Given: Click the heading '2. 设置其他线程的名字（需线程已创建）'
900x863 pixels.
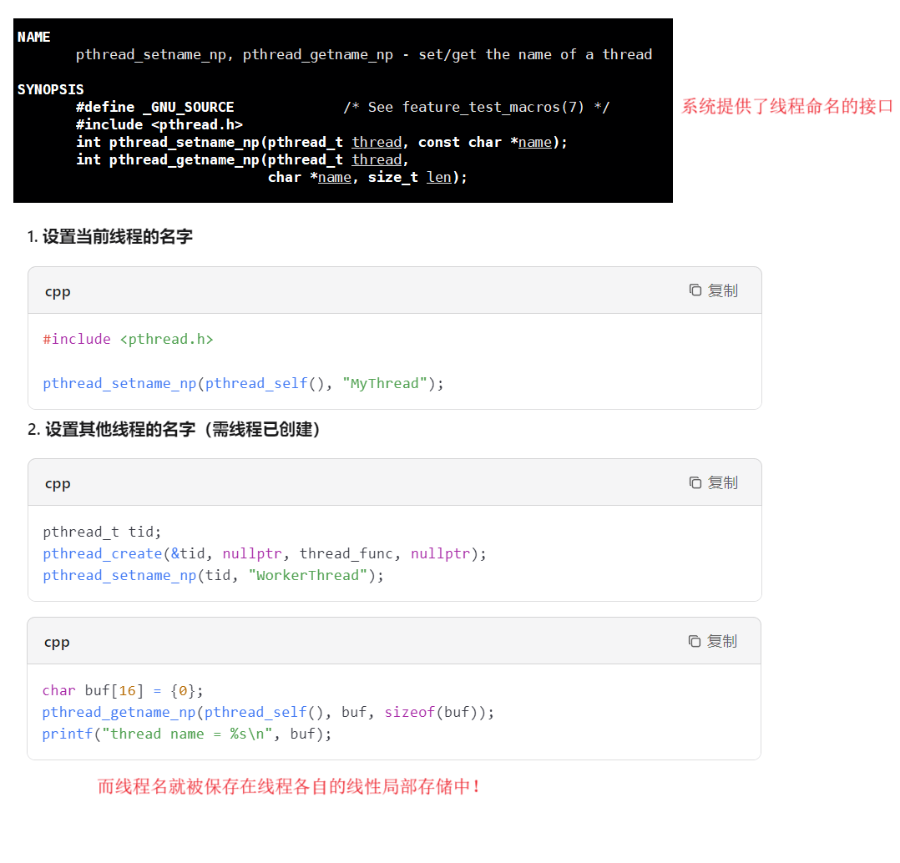Looking at the screenshot, I should [x=174, y=429].
